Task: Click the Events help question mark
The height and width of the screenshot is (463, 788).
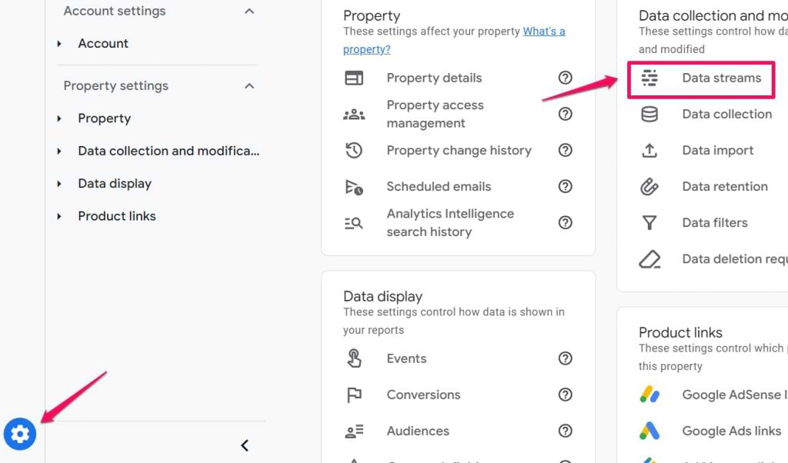Action: coord(566,358)
